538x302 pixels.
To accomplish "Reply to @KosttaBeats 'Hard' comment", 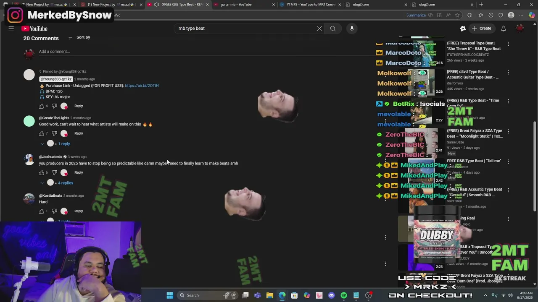I will [79, 211].
